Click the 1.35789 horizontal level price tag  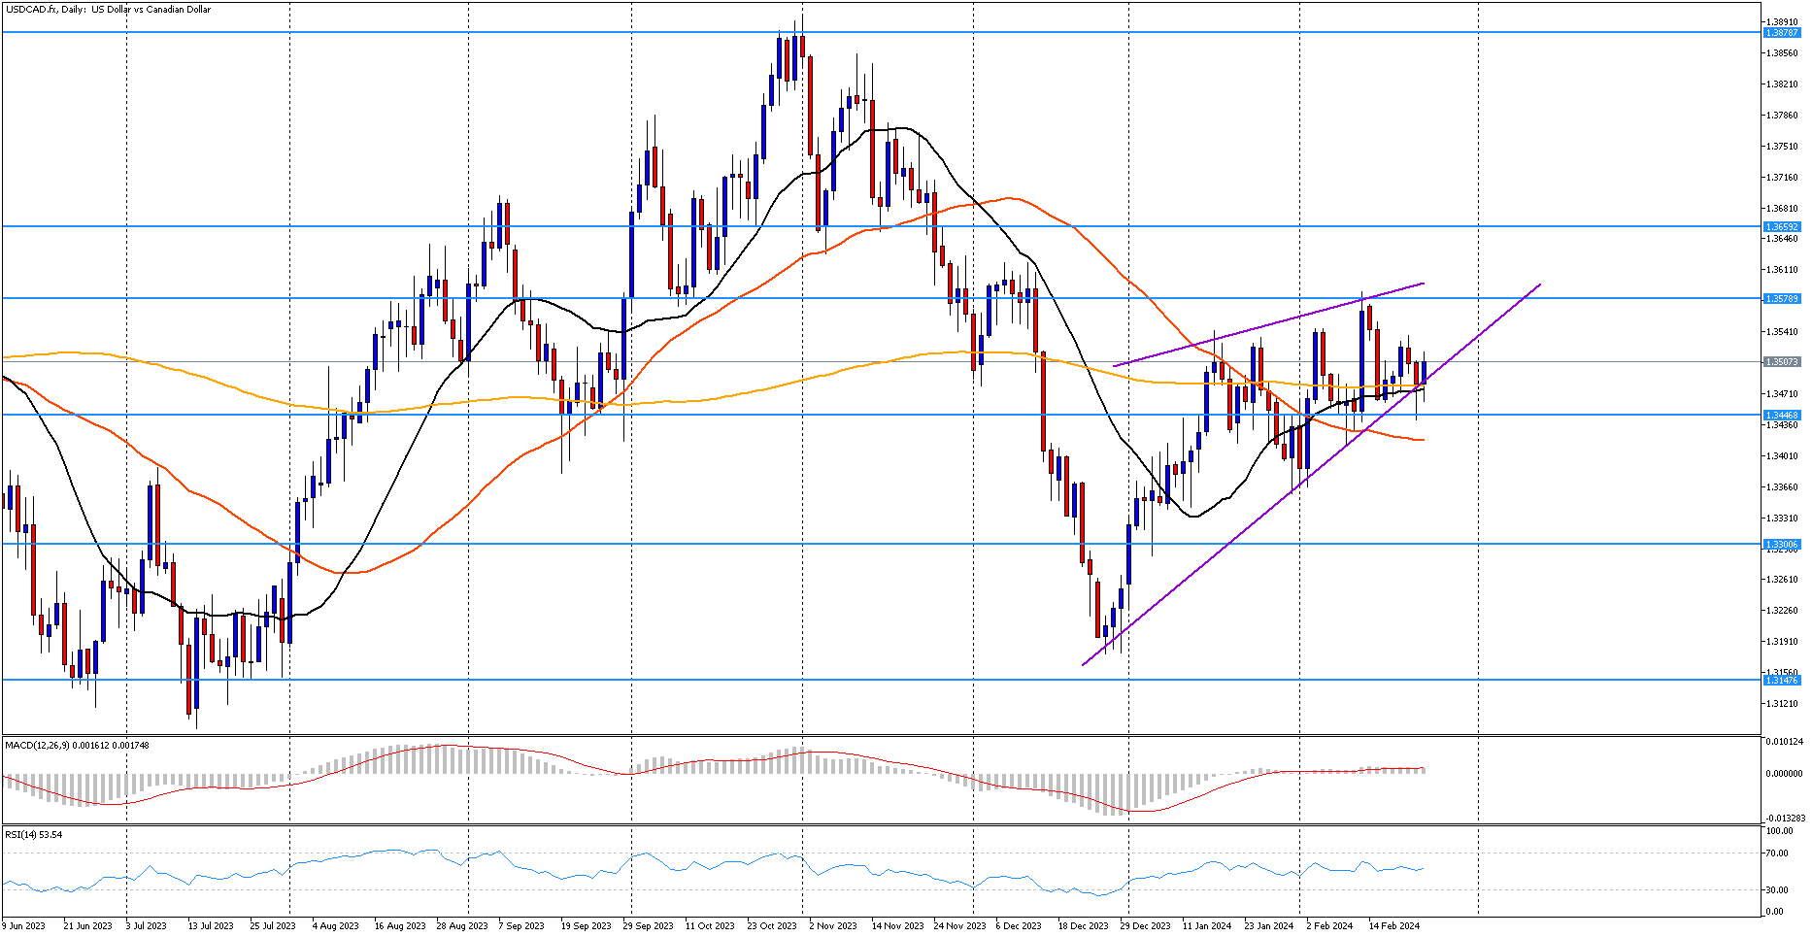(1781, 299)
